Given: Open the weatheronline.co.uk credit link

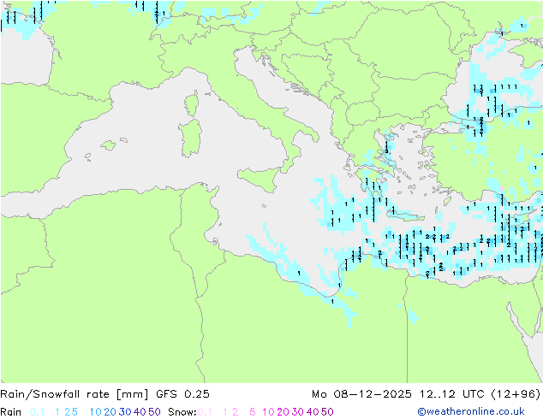Looking at the screenshot, I should click(471, 412).
